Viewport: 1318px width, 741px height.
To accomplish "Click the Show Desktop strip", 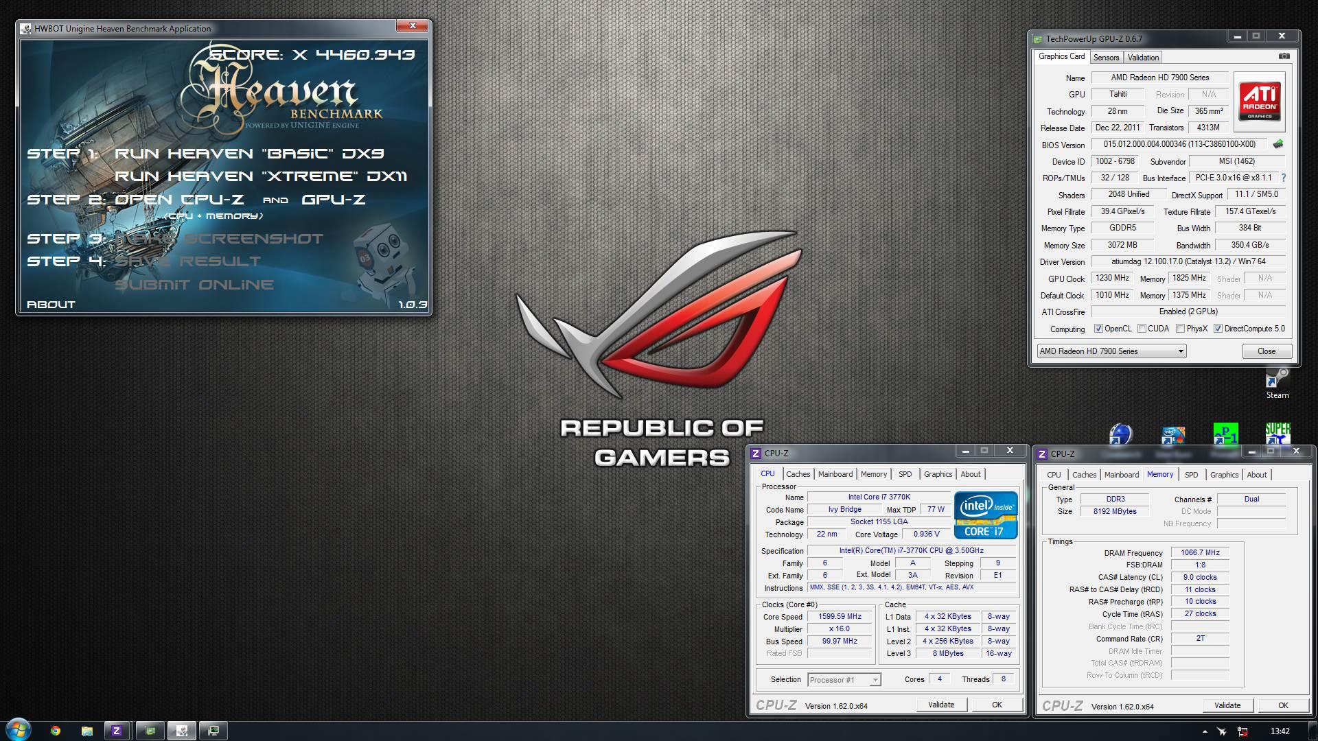I will tap(1313, 731).
